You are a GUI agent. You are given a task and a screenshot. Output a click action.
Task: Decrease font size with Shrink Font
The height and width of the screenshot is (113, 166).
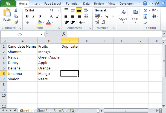click(x=57, y=16)
